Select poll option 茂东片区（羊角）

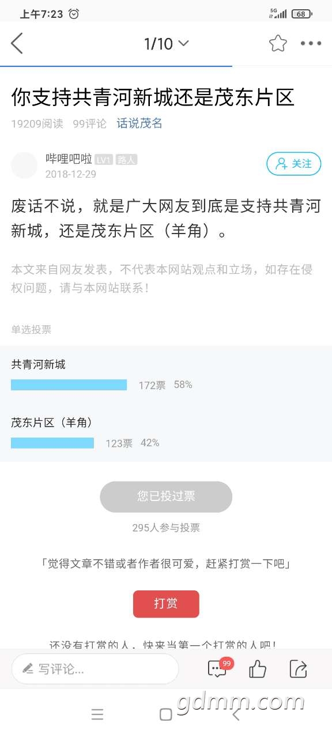tap(52, 423)
